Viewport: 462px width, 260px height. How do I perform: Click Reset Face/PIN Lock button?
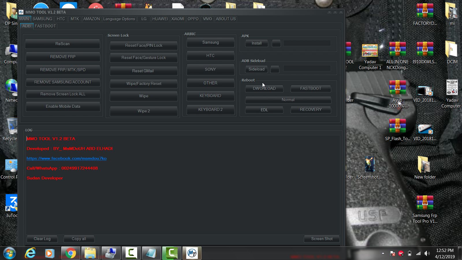coord(144,46)
